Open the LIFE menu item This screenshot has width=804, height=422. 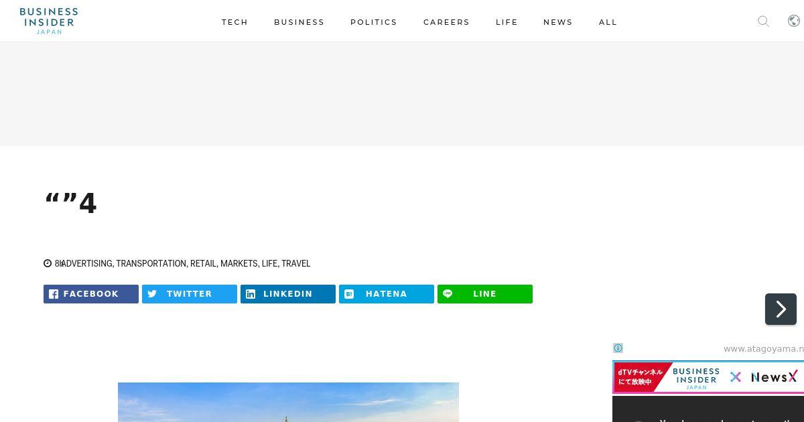click(507, 22)
